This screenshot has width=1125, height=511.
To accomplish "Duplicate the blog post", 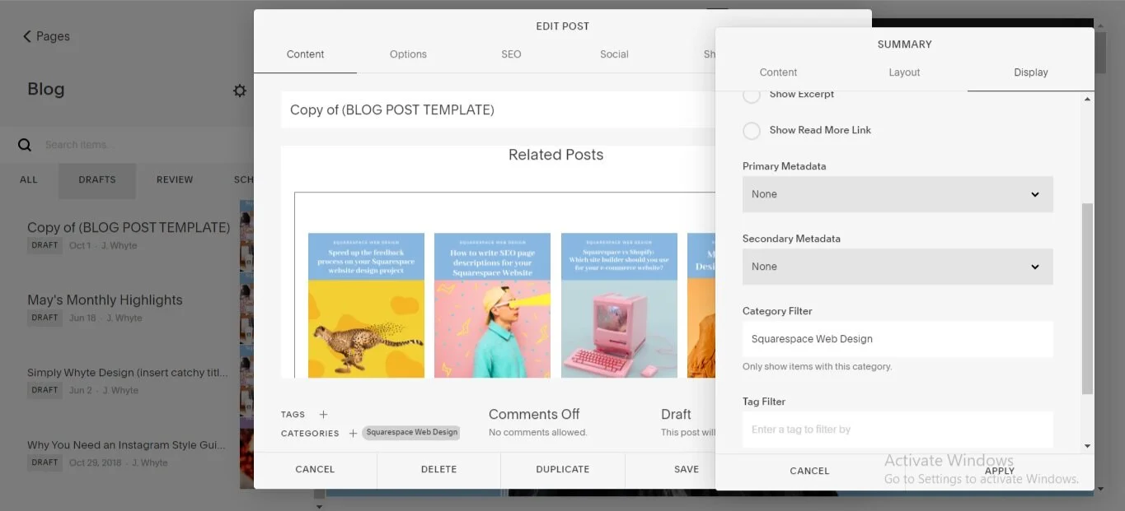I will [x=563, y=470].
